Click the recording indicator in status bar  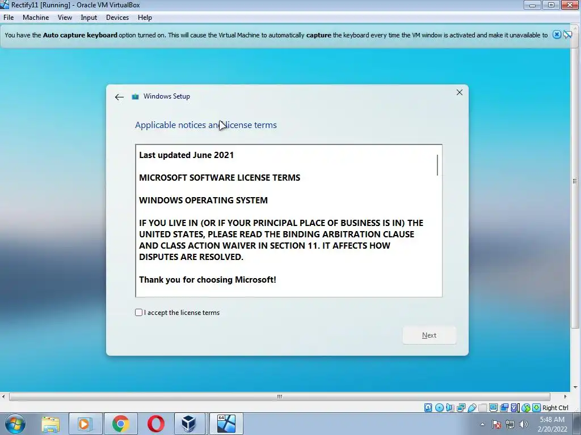504,408
